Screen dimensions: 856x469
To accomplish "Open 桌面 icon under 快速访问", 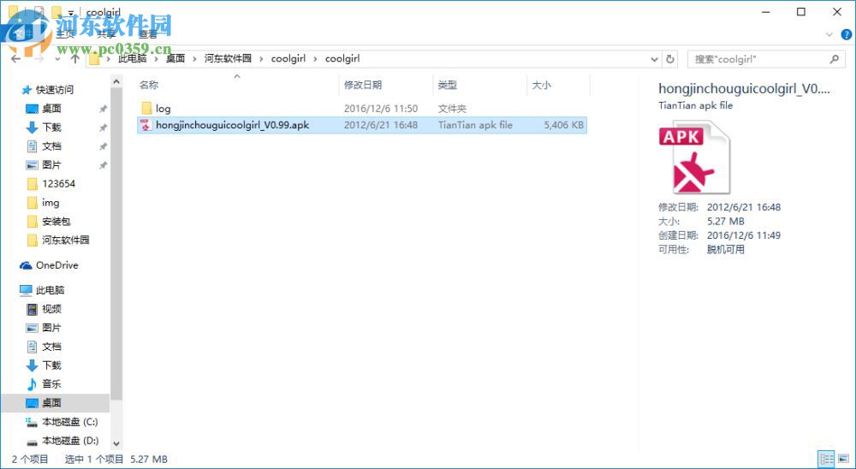I will click(33, 109).
